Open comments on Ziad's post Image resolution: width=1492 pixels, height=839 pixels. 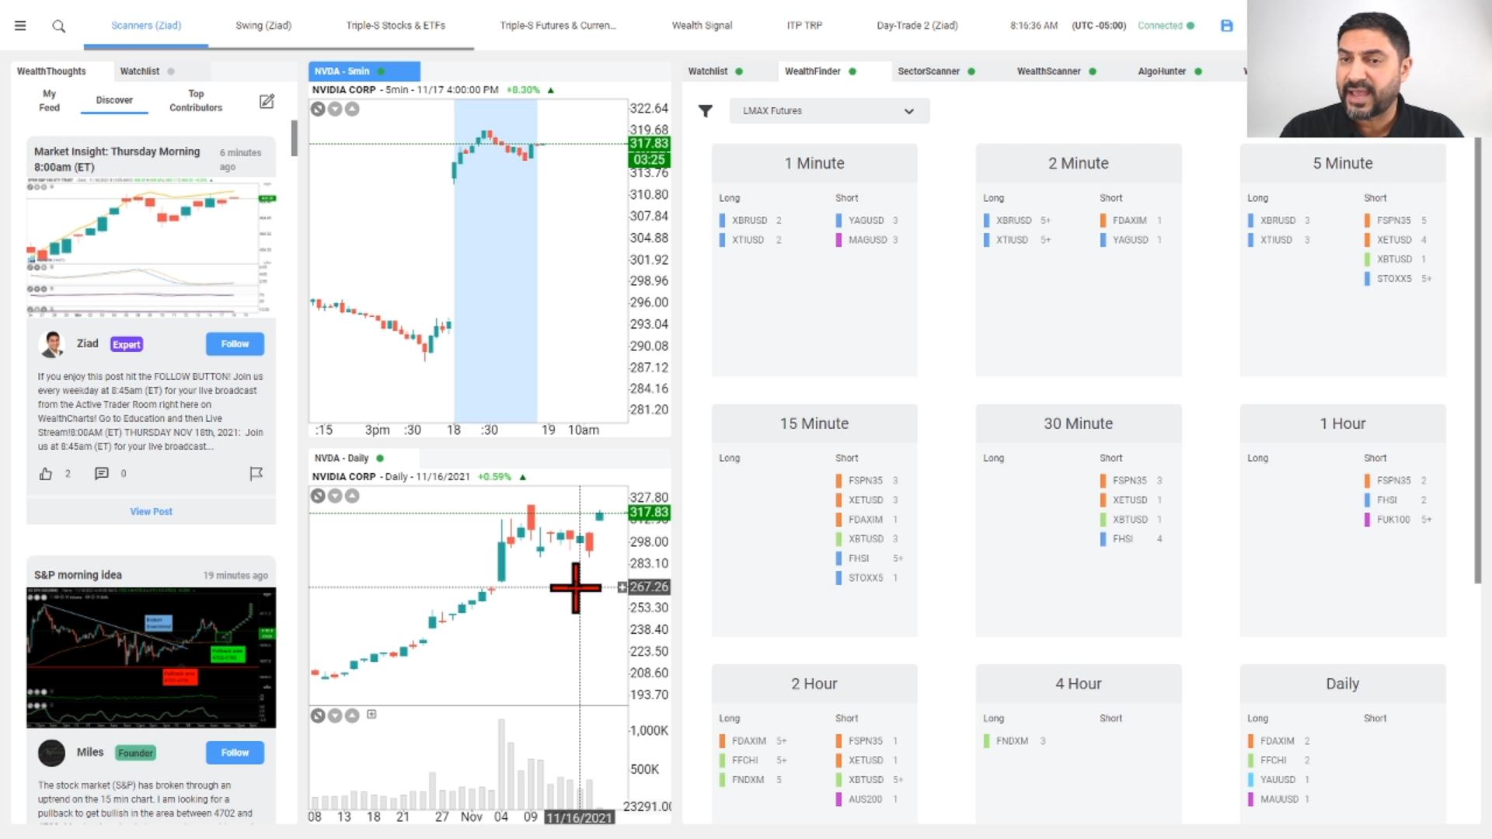click(x=101, y=474)
